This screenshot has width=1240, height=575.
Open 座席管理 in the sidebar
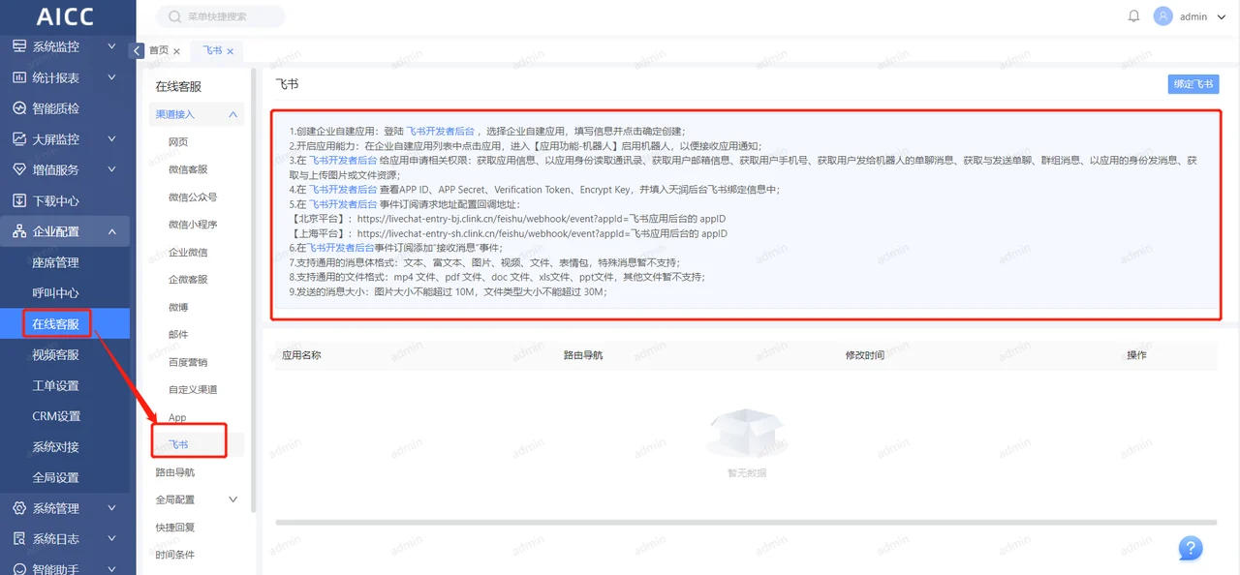(55, 262)
